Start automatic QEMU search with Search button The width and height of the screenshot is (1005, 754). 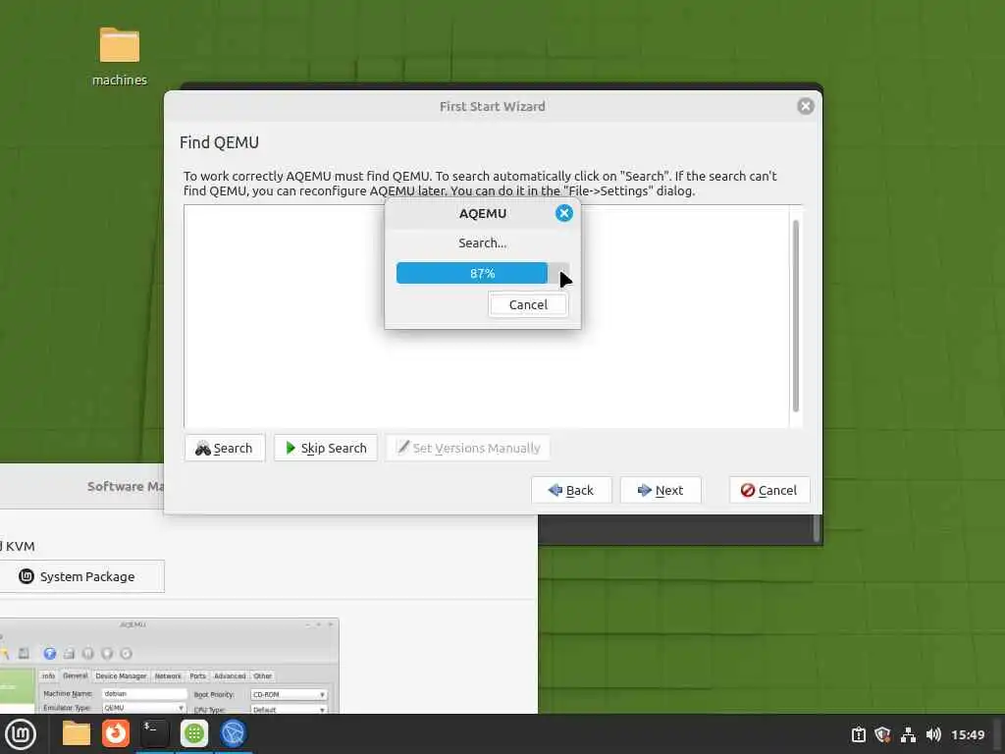coord(225,448)
